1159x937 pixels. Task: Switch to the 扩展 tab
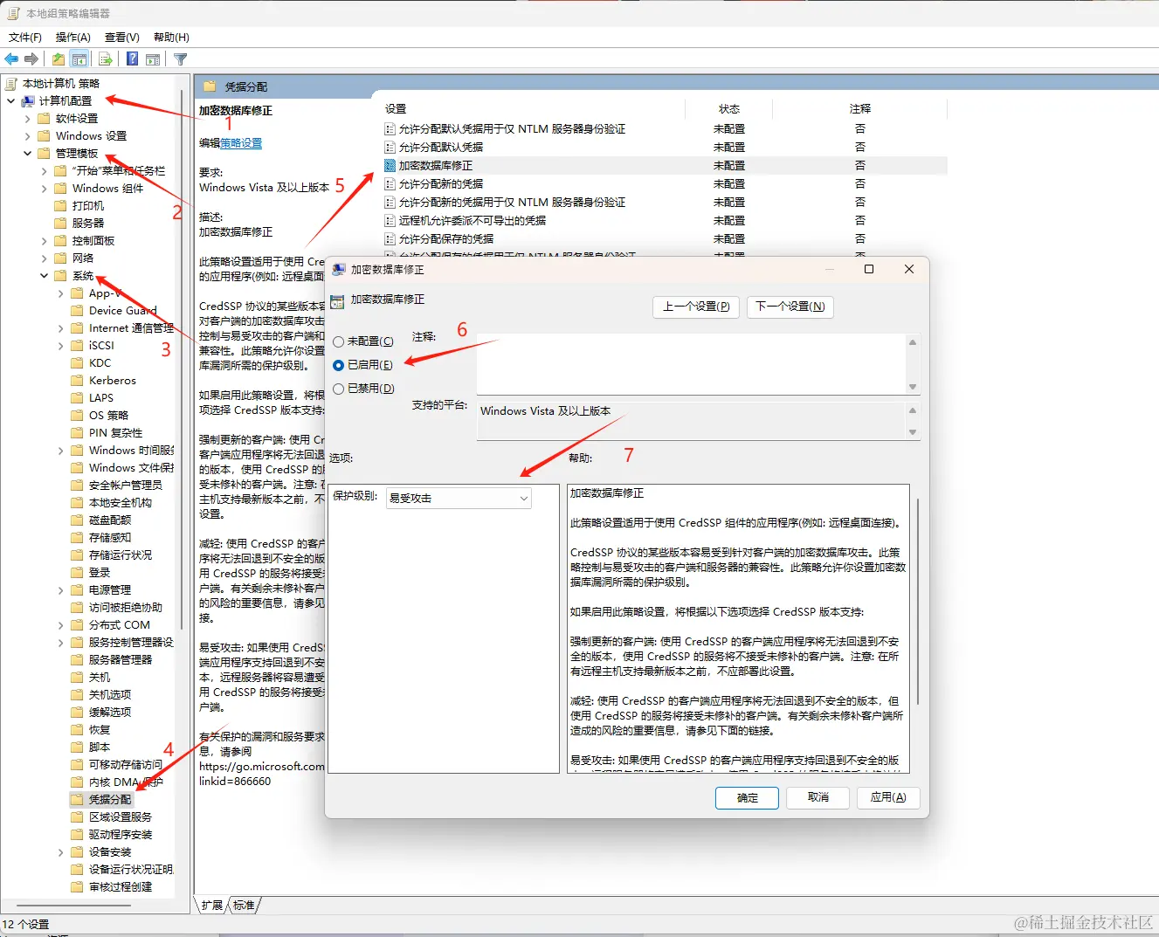click(212, 906)
